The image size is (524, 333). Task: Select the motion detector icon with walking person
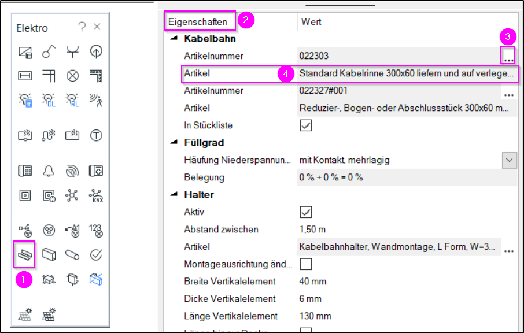click(96, 100)
